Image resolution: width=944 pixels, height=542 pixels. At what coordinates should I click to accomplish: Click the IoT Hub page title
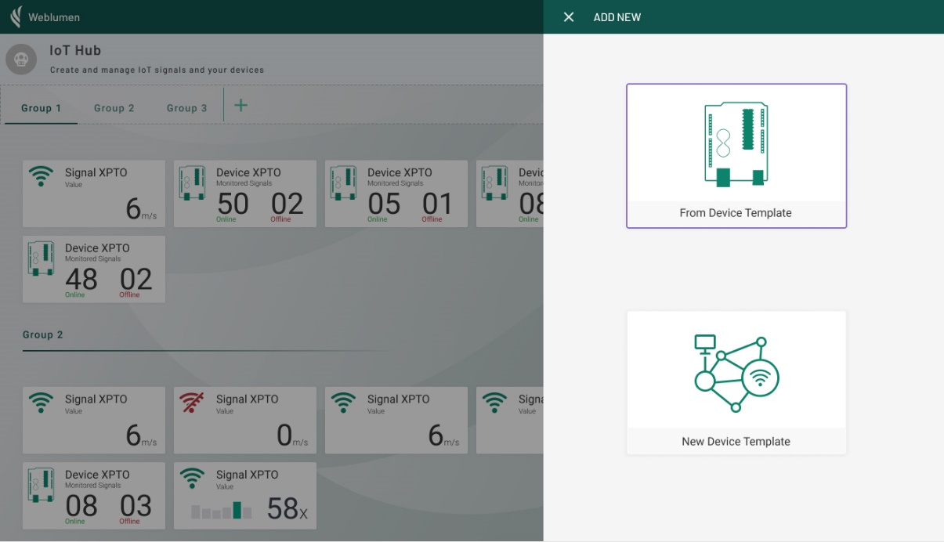(x=75, y=50)
